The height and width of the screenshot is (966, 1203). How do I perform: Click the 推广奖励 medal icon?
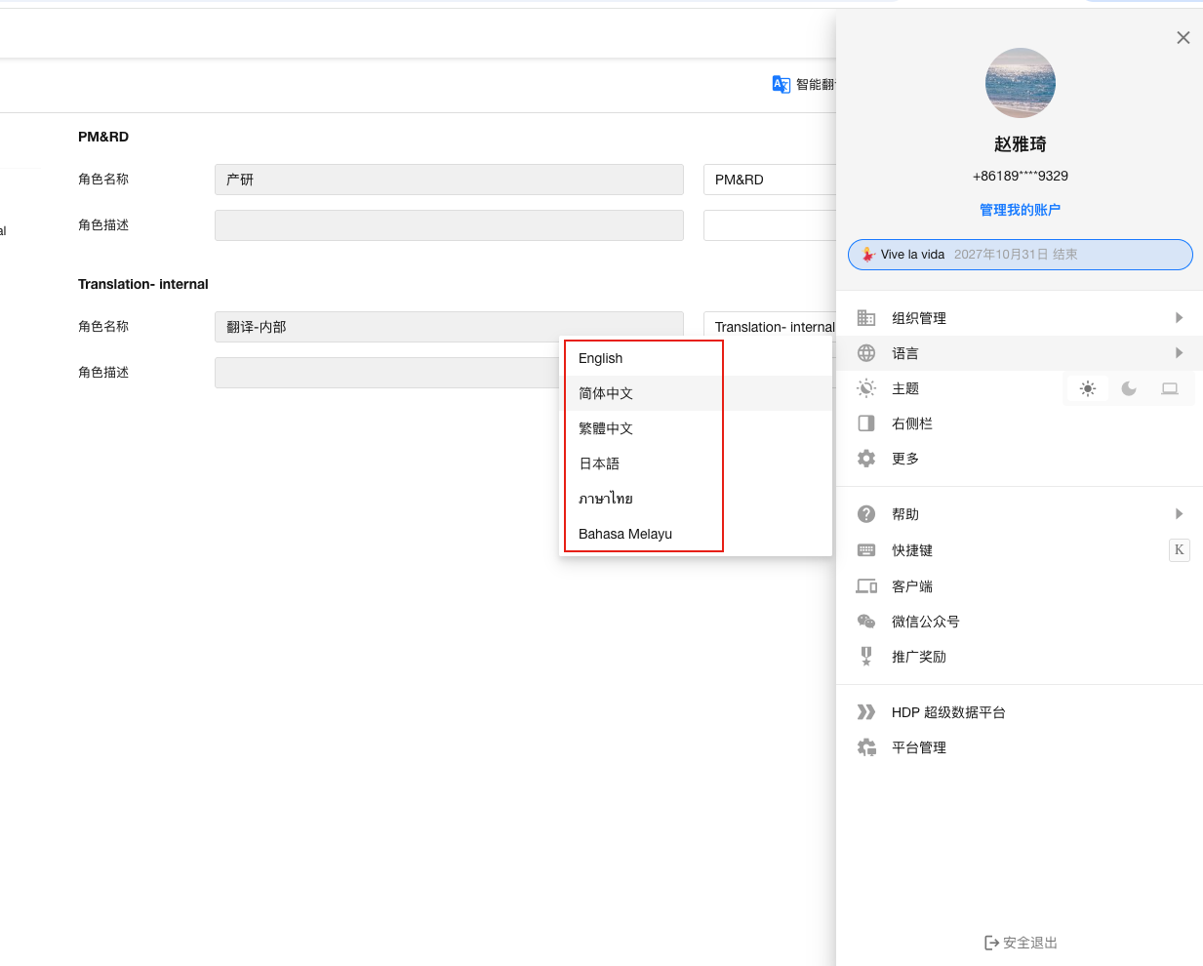(x=866, y=657)
